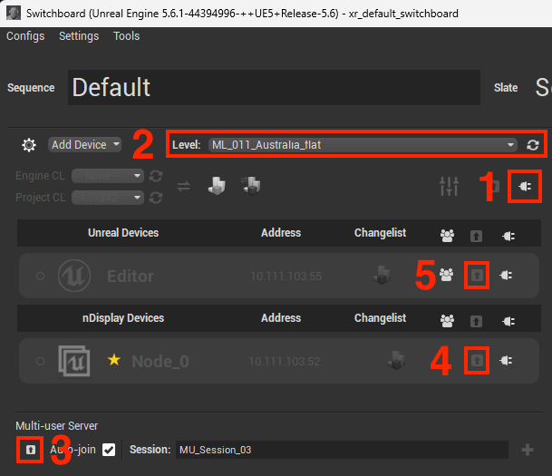Screen dimensions: 552x476
Task: Connect to the Editor device plug icon
Action: point(506,275)
